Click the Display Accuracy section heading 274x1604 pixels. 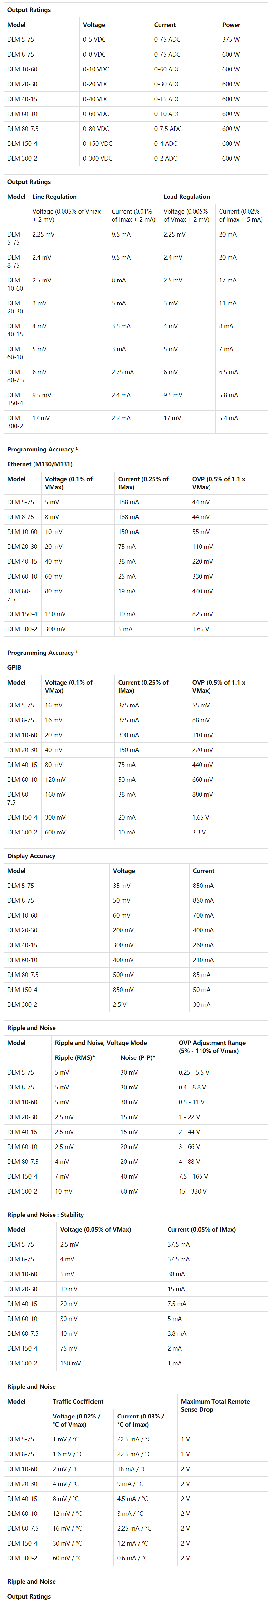[x=31, y=856]
